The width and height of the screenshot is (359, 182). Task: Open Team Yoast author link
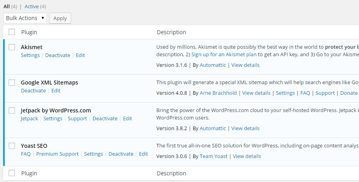(x=214, y=156)
